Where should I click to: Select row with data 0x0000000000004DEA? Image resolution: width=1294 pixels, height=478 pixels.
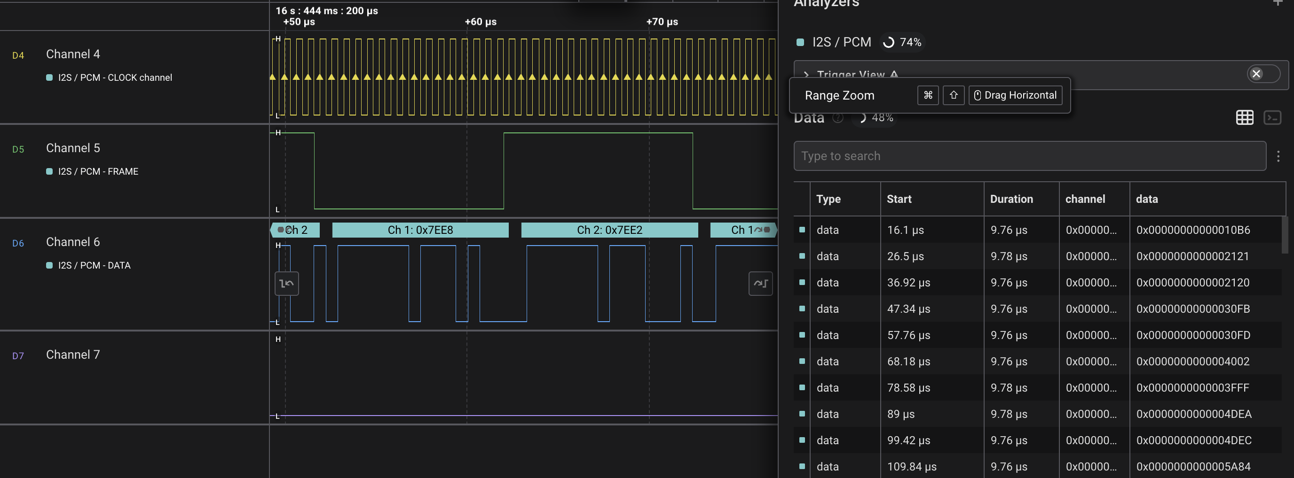[1038, 414]
